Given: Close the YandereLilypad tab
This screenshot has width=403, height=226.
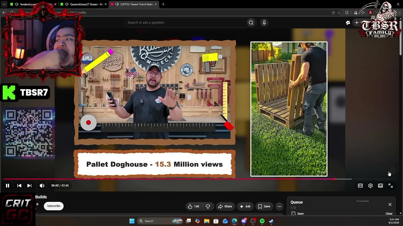Looking at the screenshot, I should point(55,4).
